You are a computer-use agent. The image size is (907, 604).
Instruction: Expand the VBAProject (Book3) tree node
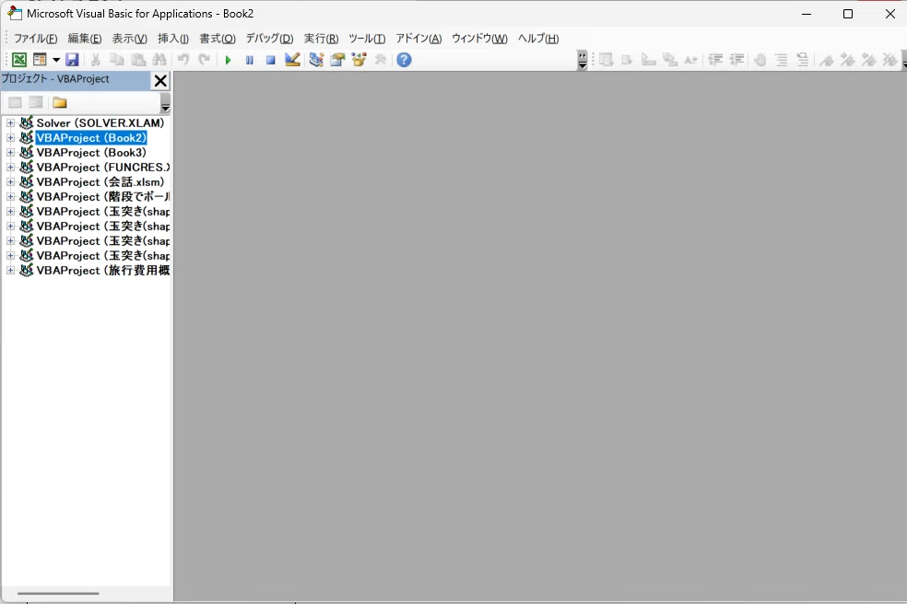(x=11, y=153)
